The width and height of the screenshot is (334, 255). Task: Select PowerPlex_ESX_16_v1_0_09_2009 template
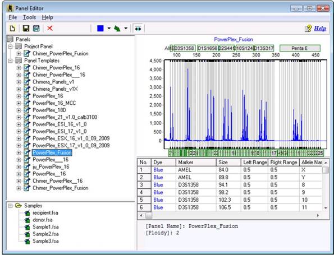(x=71, y=138)
